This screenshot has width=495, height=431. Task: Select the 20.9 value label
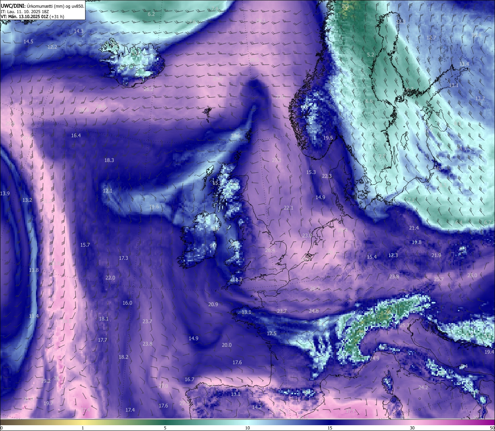pyautogui.click(x=213, y=305)
